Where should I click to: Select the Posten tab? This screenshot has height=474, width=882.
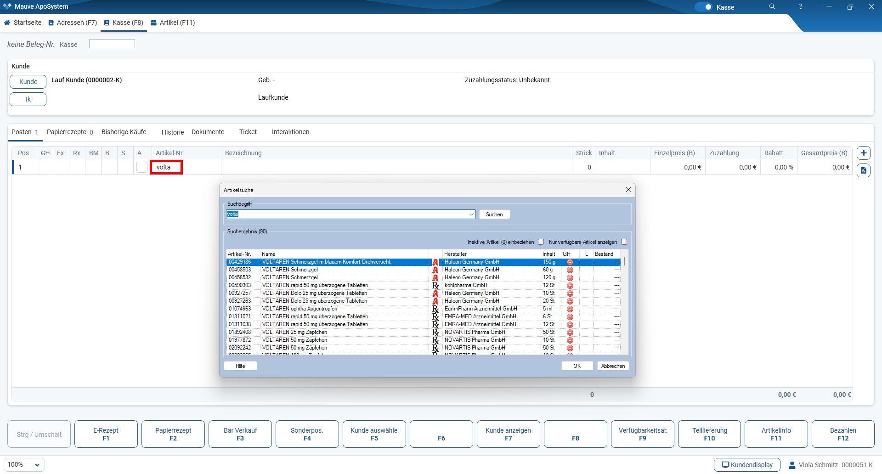25,132
